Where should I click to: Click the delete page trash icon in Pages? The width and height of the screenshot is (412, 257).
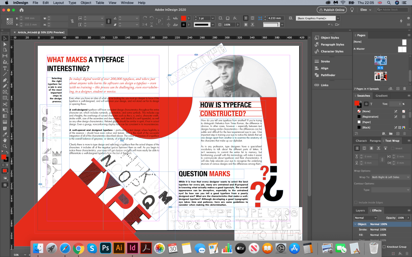coord(405,89)
